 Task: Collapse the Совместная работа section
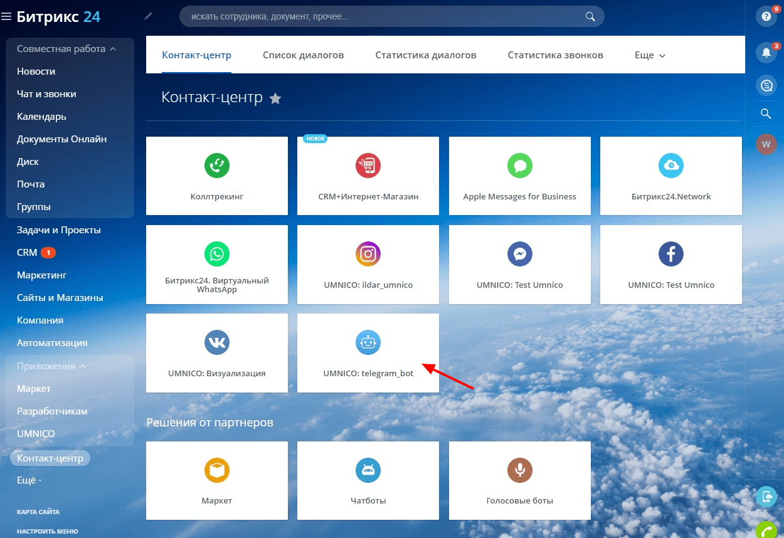click(x=113, y=49)
